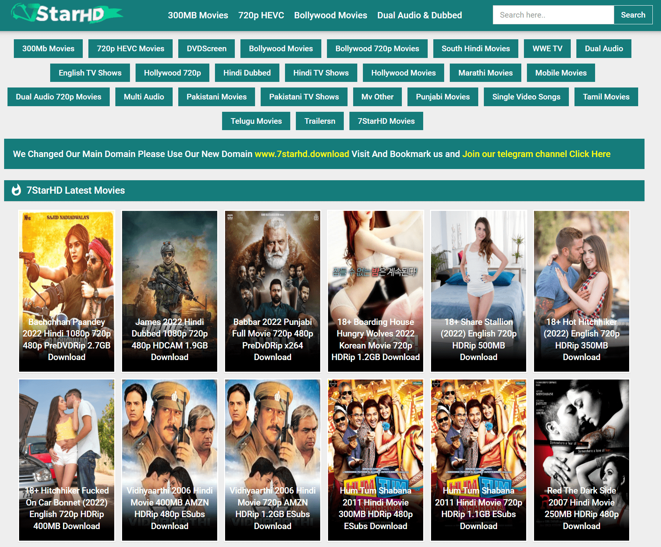Open 300MB Movies in top navigation
This screenshot has width=661, height=547.
(198, 15)
